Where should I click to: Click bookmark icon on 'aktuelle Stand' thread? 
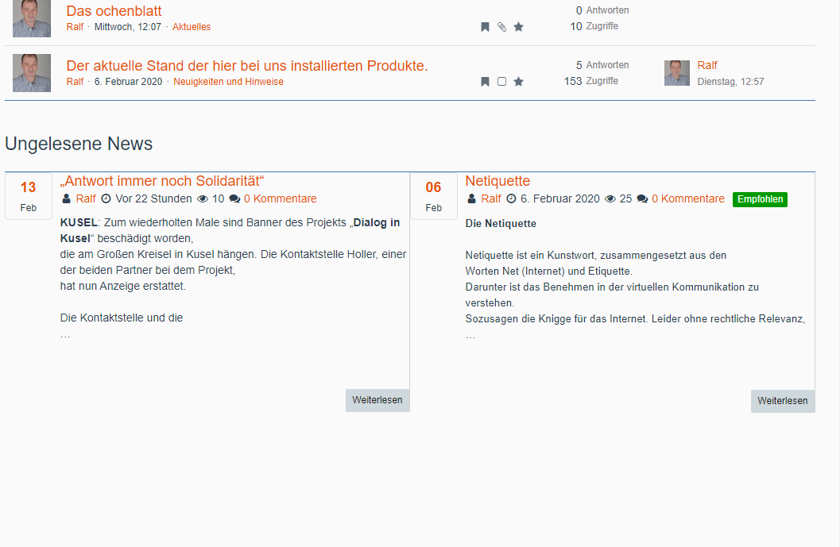[485, 82]
